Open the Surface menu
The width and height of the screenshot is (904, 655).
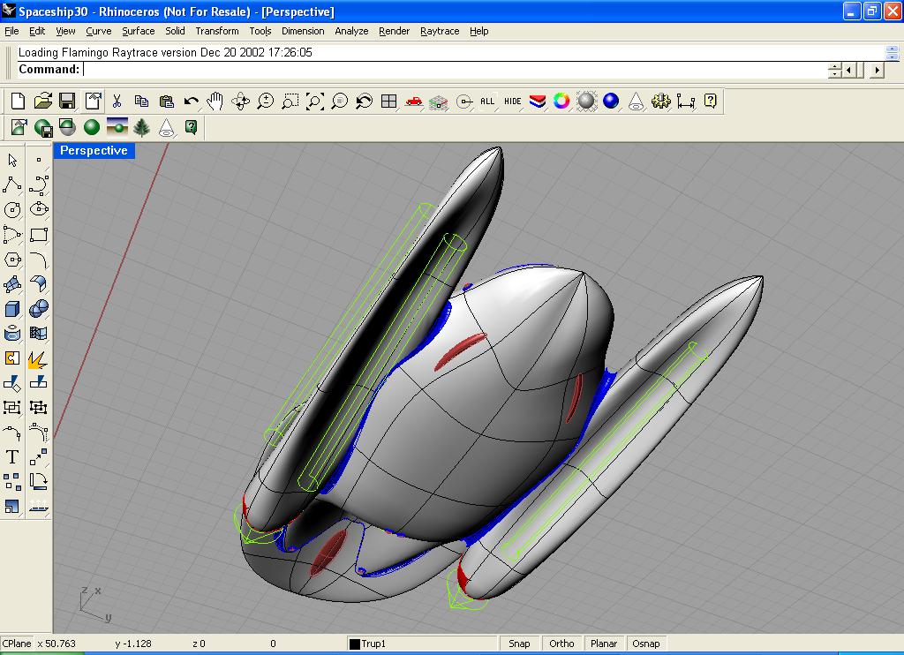coord(139,31)
